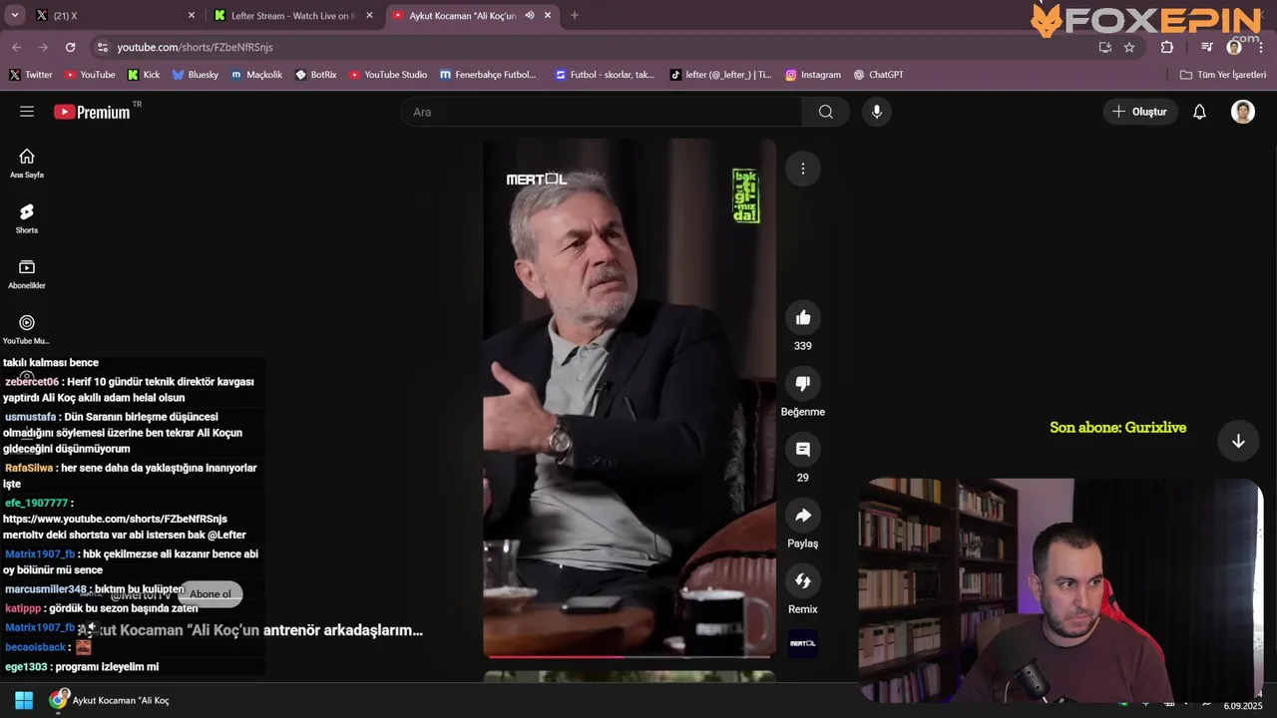1277x718 pixels.
Task: Go to YouTube Ana Sayfa in the sidebar
Action: 27,163
